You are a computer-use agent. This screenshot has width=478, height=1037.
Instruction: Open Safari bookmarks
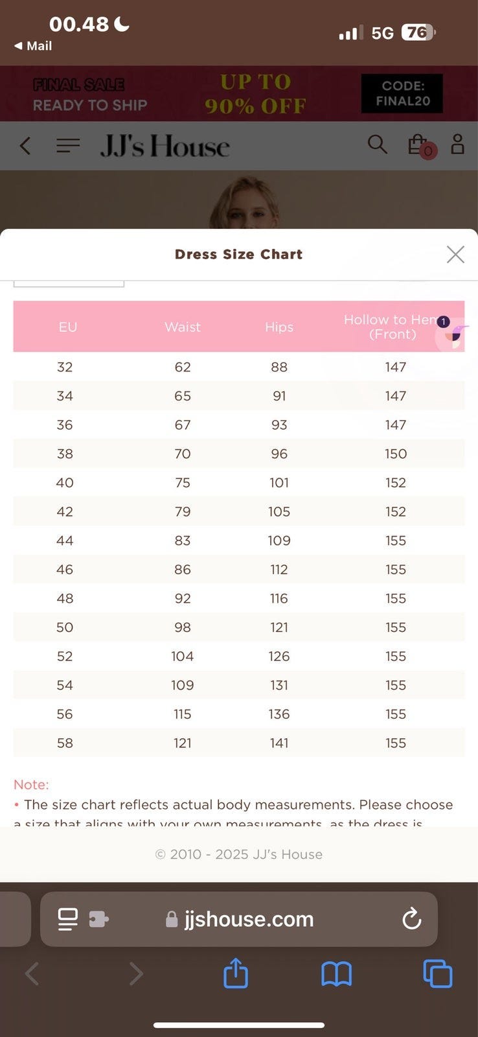336,973
